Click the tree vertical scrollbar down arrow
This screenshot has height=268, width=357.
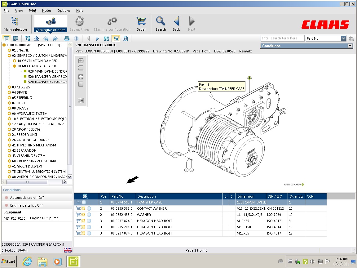(70, 176)
